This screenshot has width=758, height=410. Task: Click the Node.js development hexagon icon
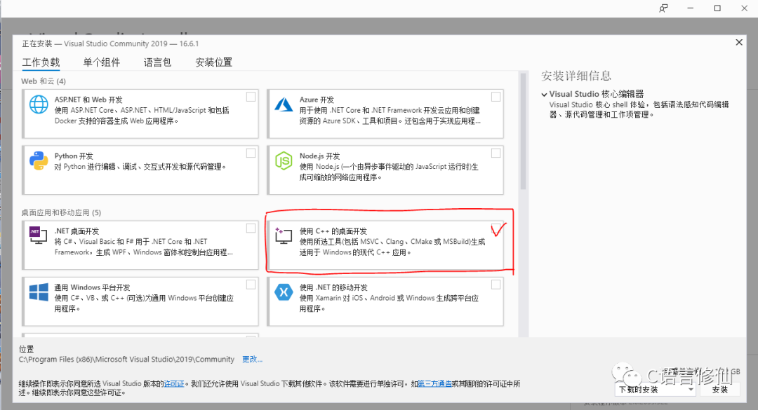284,160
